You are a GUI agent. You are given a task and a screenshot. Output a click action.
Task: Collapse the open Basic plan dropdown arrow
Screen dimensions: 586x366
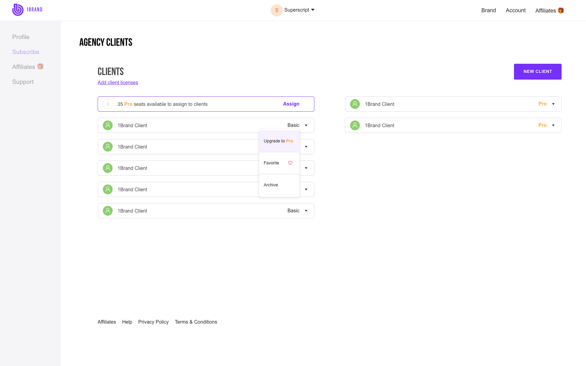click(x=306, y=125)
